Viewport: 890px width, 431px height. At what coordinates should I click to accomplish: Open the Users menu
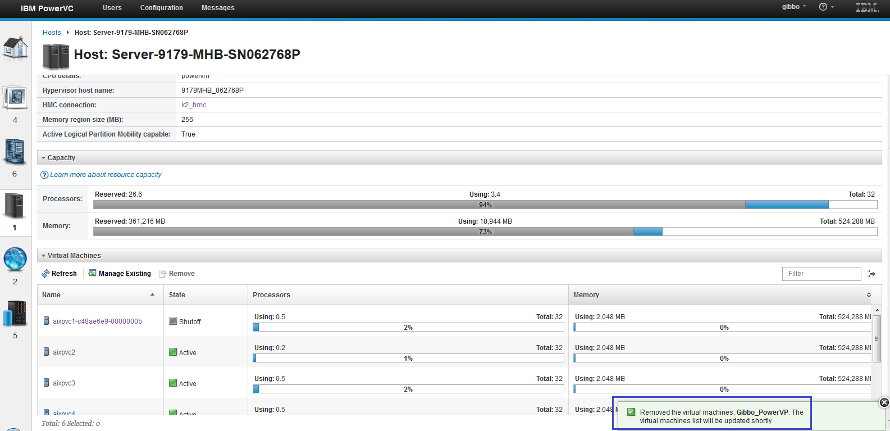[112, 8]
